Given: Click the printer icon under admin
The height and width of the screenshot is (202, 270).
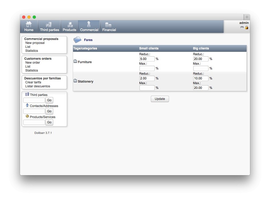Looking at the screenshot, I should [242, 28].
